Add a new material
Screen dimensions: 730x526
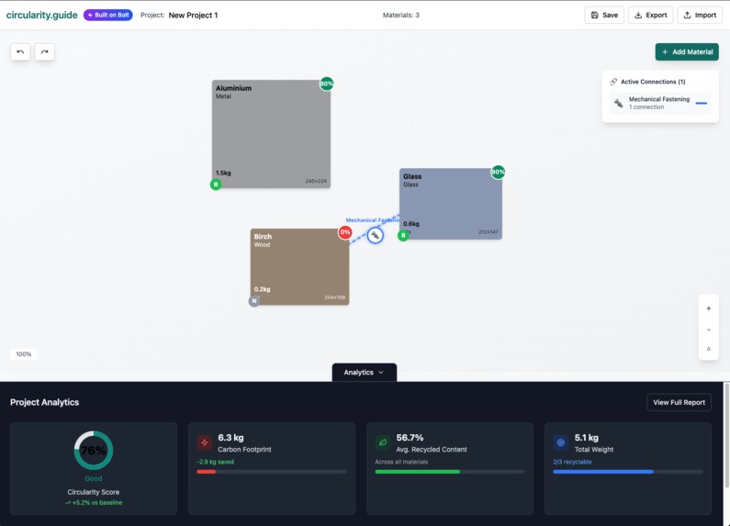[x=687, y=51]
